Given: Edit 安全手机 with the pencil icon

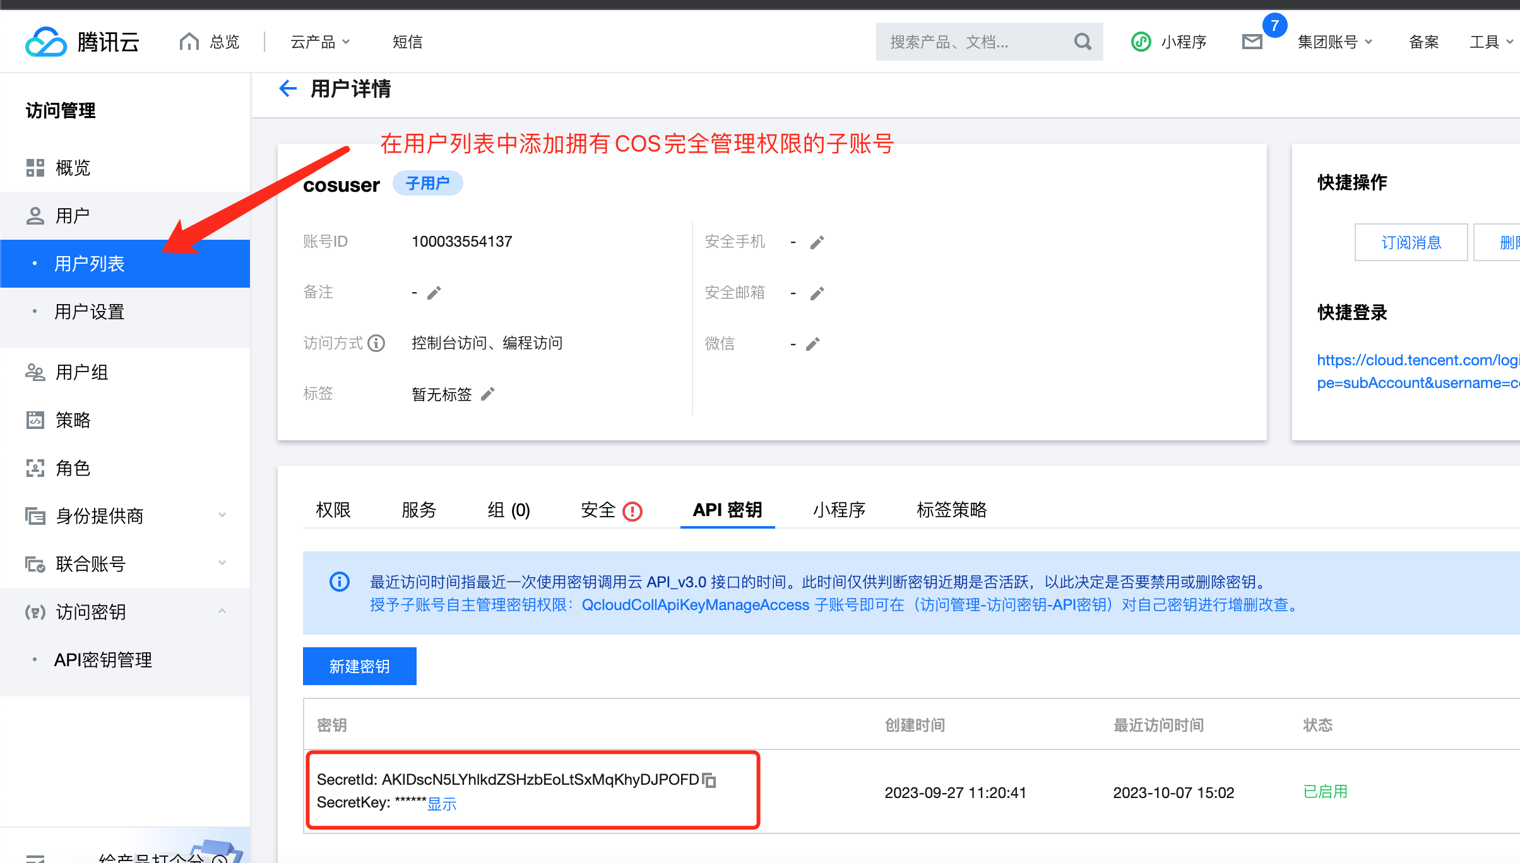Looking at the screenshot, I should coord(817,242).
